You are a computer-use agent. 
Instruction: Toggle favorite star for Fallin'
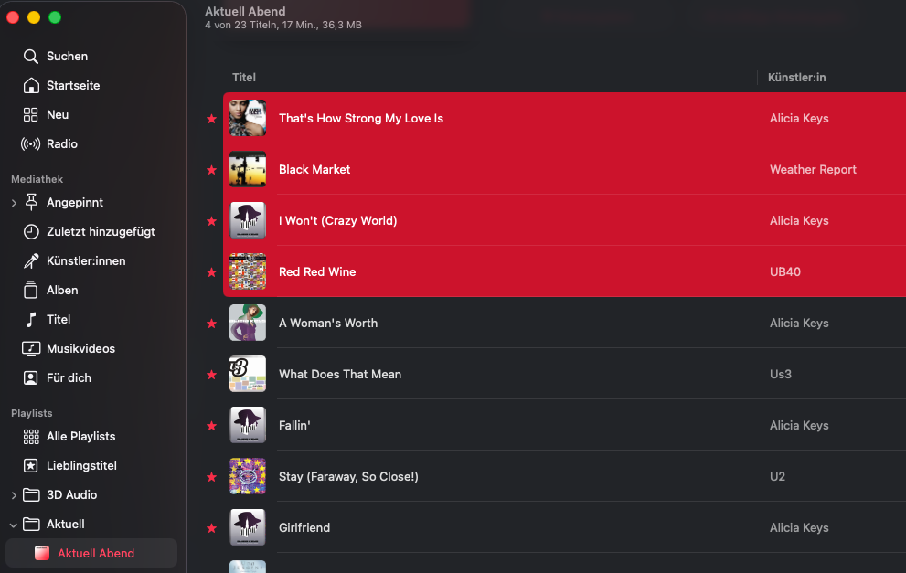(x=211, y=426)
